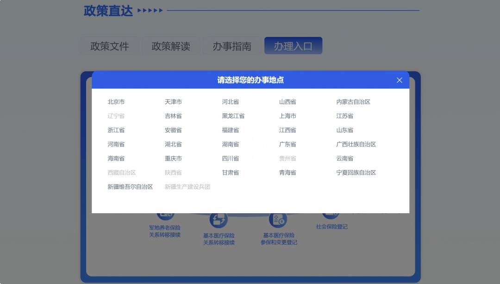
Task: Close the location selection dialog
Action: point(399,80)
